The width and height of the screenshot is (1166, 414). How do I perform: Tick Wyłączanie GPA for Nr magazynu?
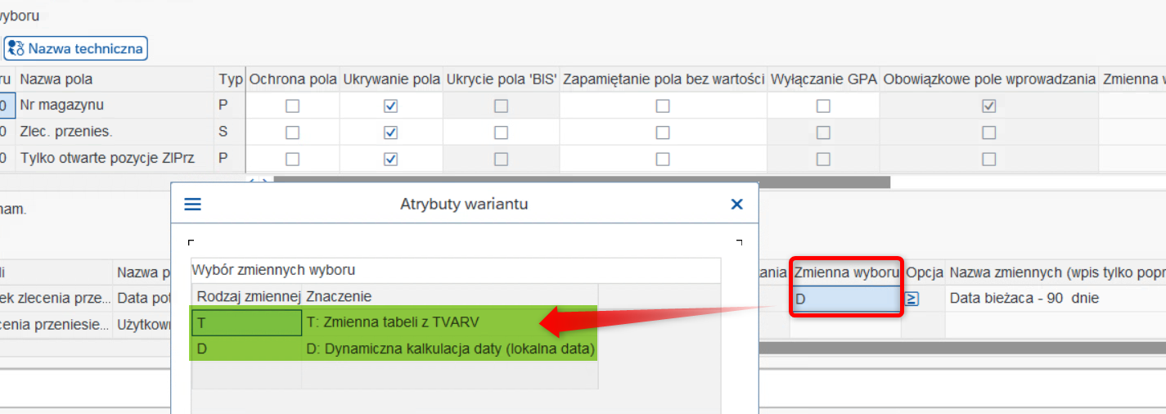click(x=823, y=106)
